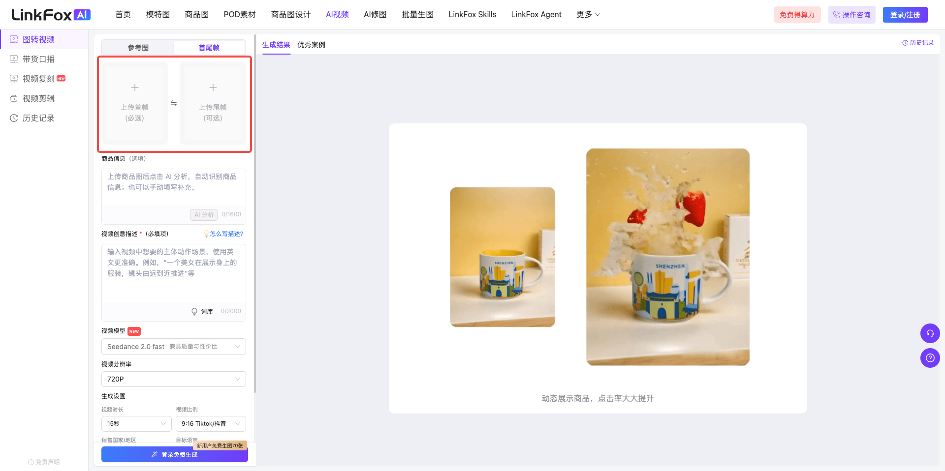The height and width of the screenshot is (471, 945).
Task: Click the left panel vertical scrollbar
Action: [254, 214]
